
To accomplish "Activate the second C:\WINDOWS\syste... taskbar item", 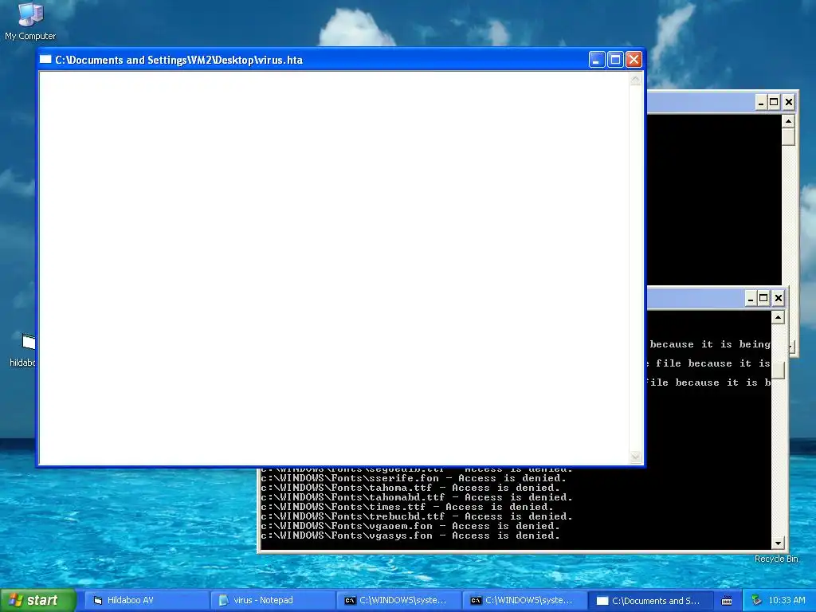I will 524,600.
